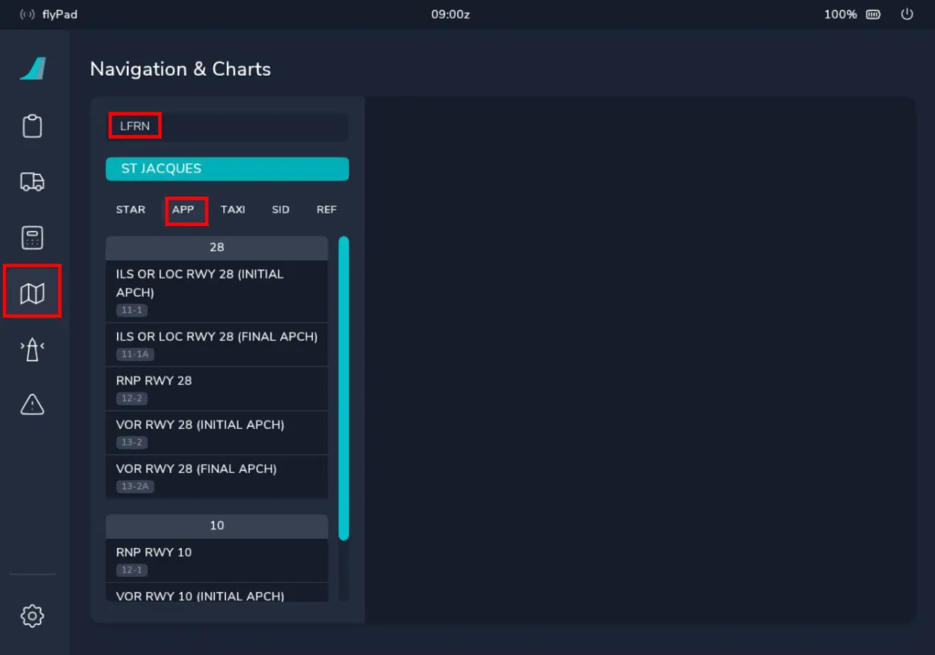This screenshot has width=935, height=655.
Task: Click the Navigation & Charts page title
Action: point(181,69)
